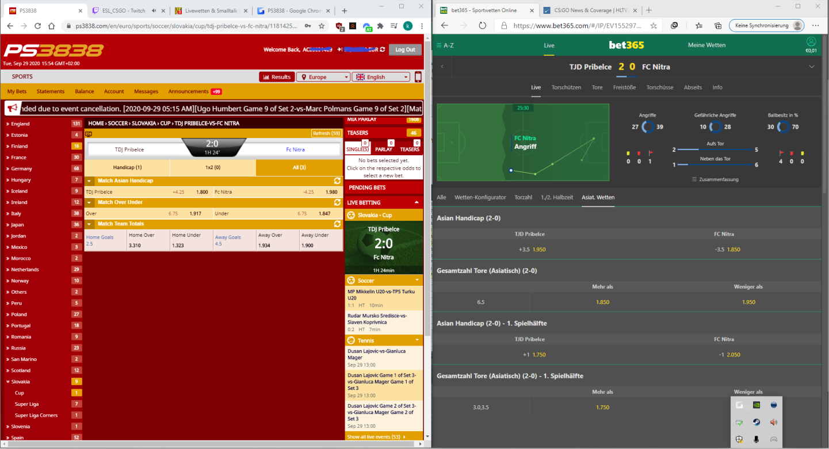Open bet365 Meine Wetten
829x449 pixels.
706,45
